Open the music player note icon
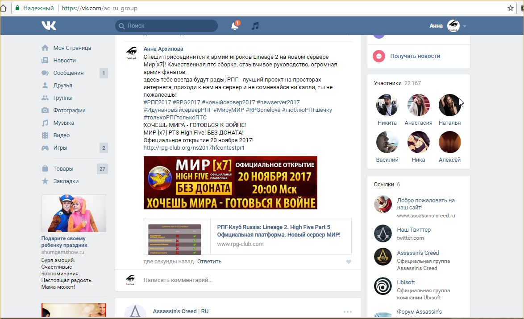Viewport: 524px width, 319px height. [255, 26]
